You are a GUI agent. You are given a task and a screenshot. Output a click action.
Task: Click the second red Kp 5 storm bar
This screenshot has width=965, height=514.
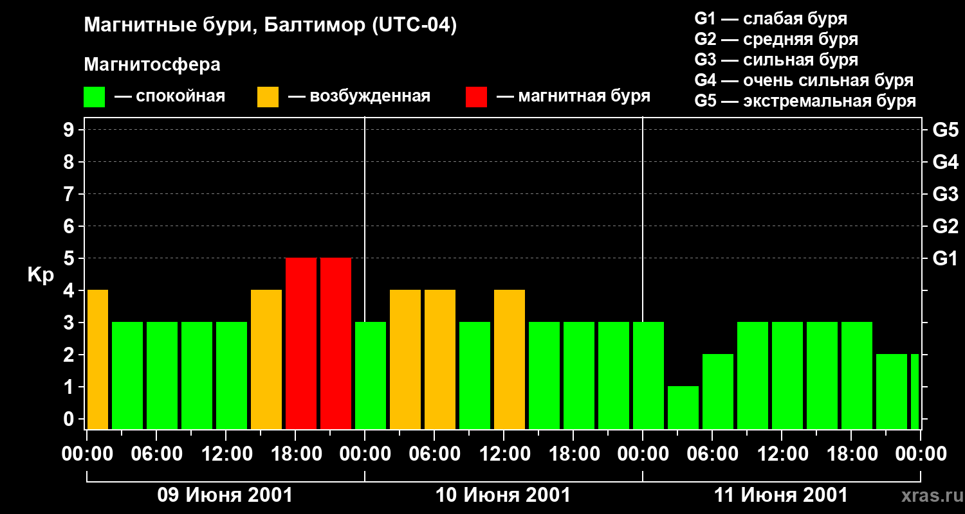[x=336, y=343]
